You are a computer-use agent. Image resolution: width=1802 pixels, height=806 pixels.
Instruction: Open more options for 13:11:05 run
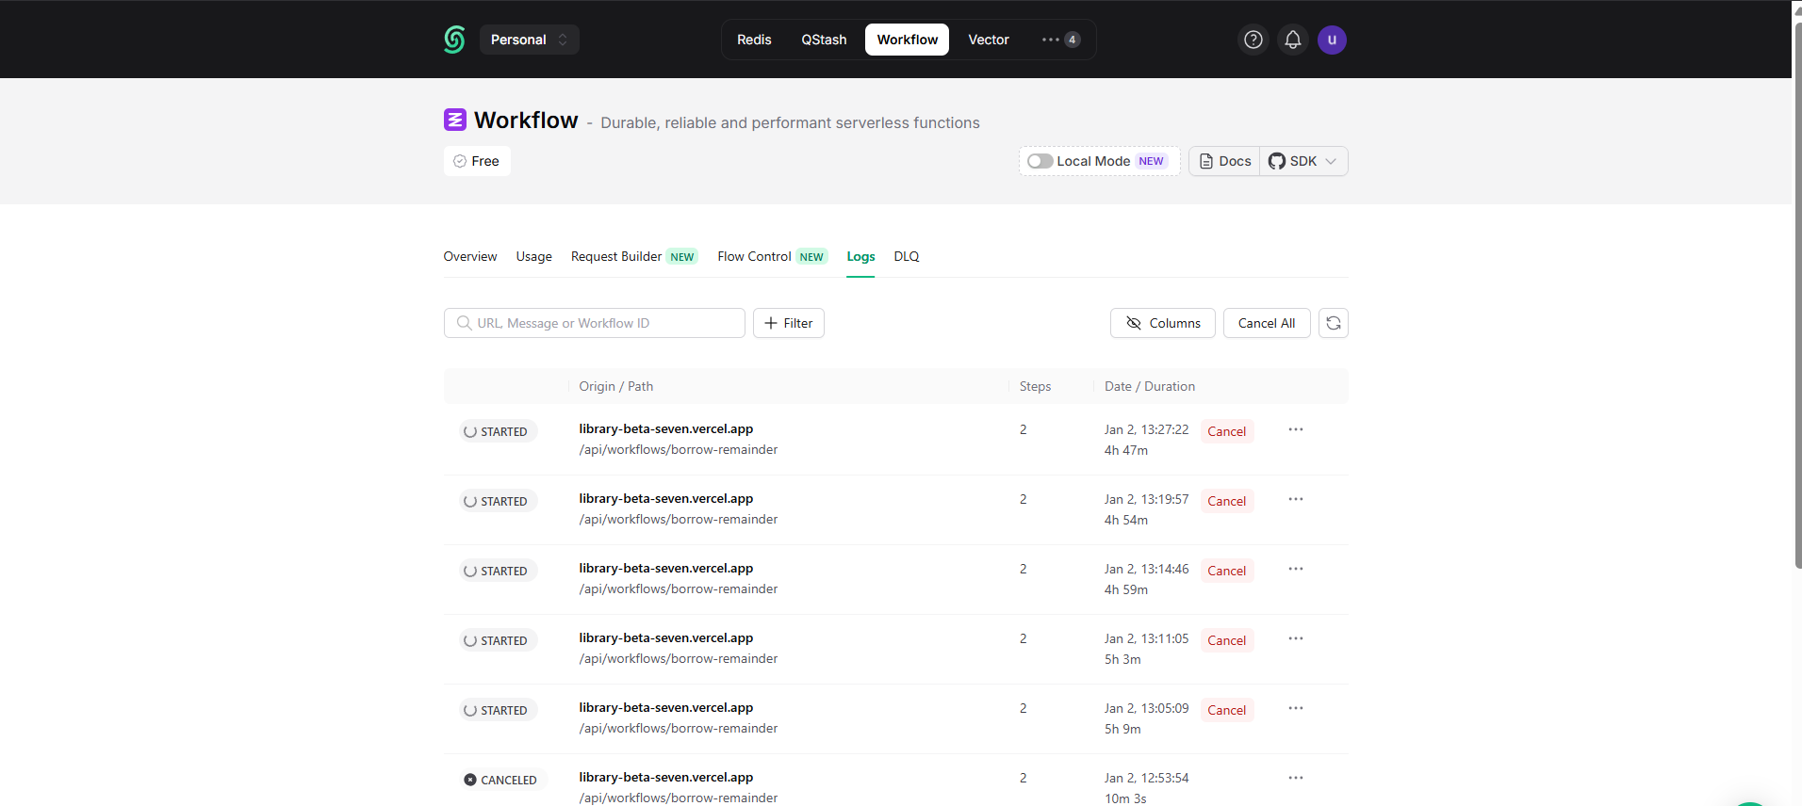tap(1296, 638)
